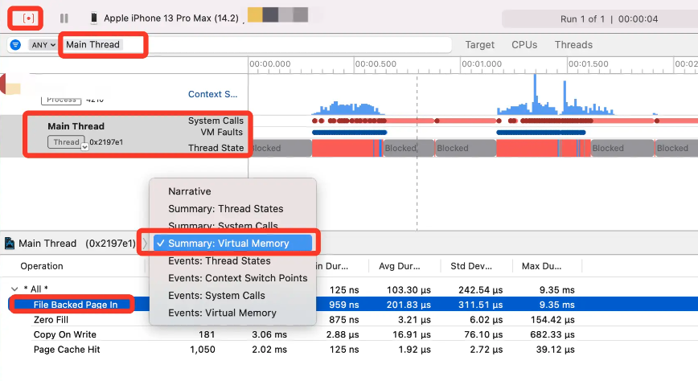
Task: Select Summary: Virtual Memory menu item
Action: pos(233,244)
